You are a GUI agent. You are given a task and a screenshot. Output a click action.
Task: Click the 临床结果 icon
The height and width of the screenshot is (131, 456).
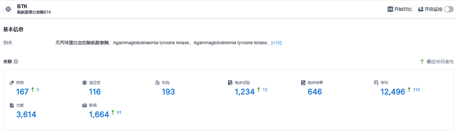(303, 83)
